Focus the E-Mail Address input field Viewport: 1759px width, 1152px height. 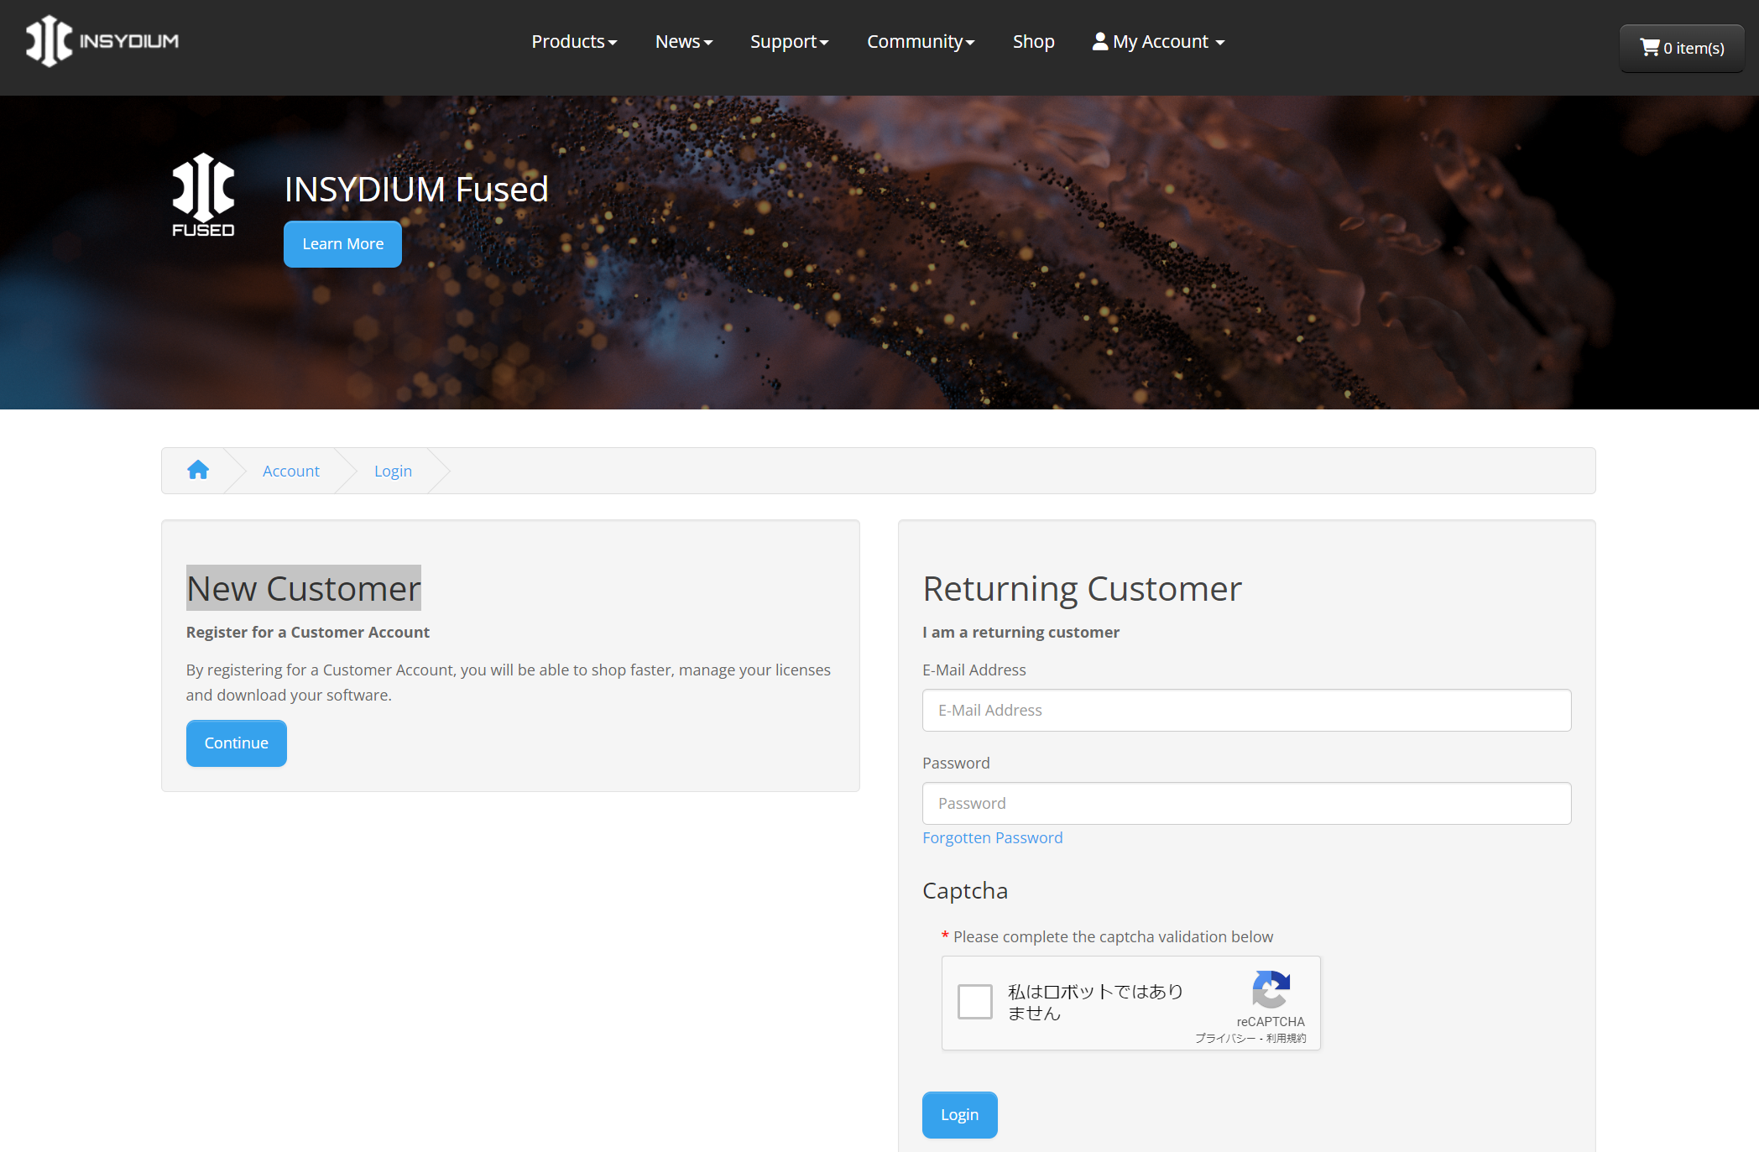point(1246,711)
